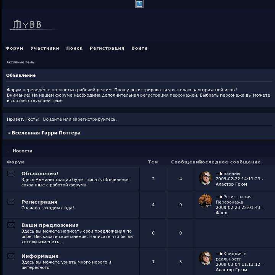The width and height of the screenshot is (275, 275).
Task: Open Аластор Грюм profile in Информация row
Action: [231, 270]
